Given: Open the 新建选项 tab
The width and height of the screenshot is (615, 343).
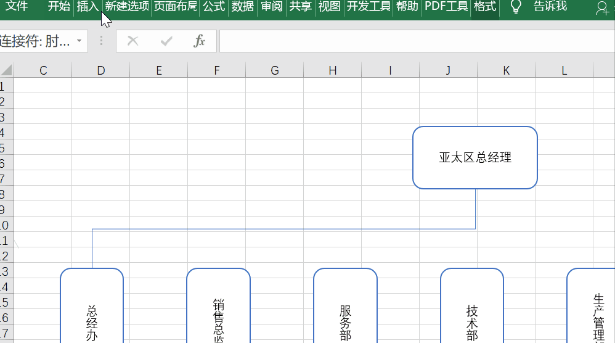Looking at the screenshot, I should [127, 6].
